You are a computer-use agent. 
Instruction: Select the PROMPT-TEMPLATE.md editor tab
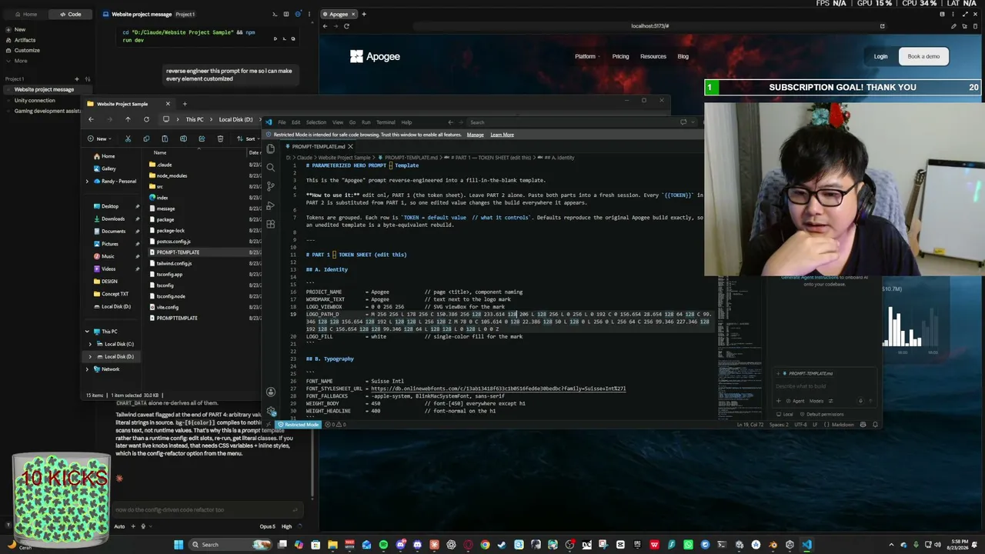318,146
